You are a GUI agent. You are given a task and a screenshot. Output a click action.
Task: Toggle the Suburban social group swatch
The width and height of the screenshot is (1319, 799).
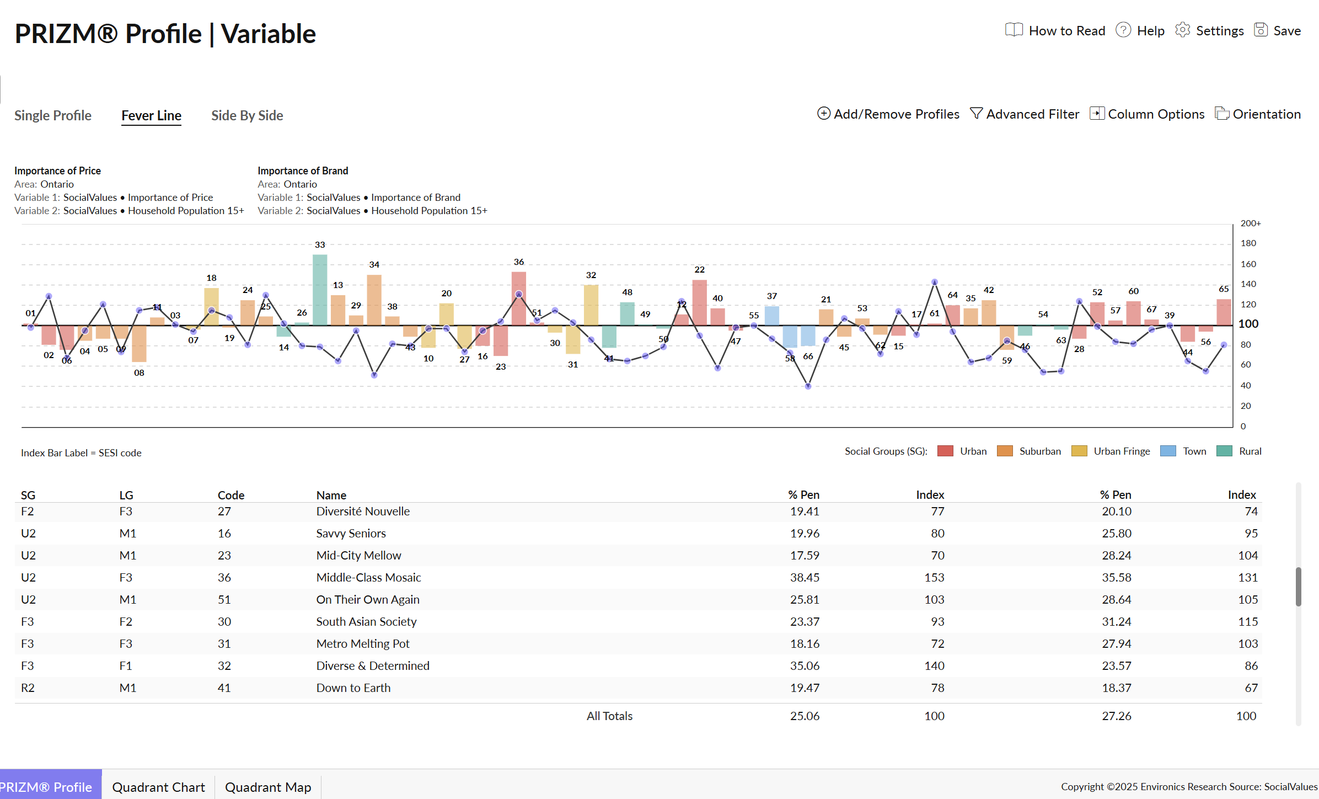point(1005,451)
